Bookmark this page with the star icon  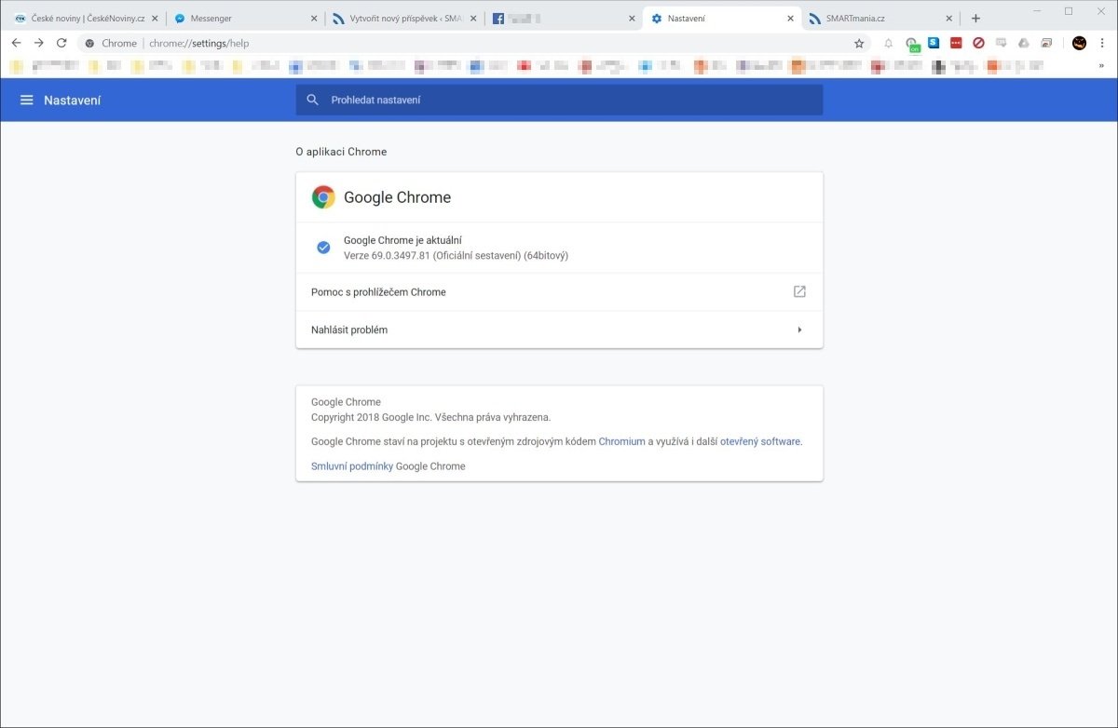point(859,43)
